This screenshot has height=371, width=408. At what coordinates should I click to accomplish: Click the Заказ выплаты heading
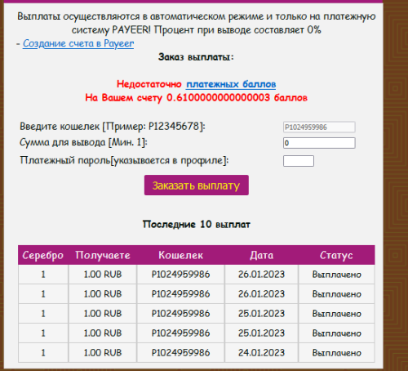click(x=196, y=57)
